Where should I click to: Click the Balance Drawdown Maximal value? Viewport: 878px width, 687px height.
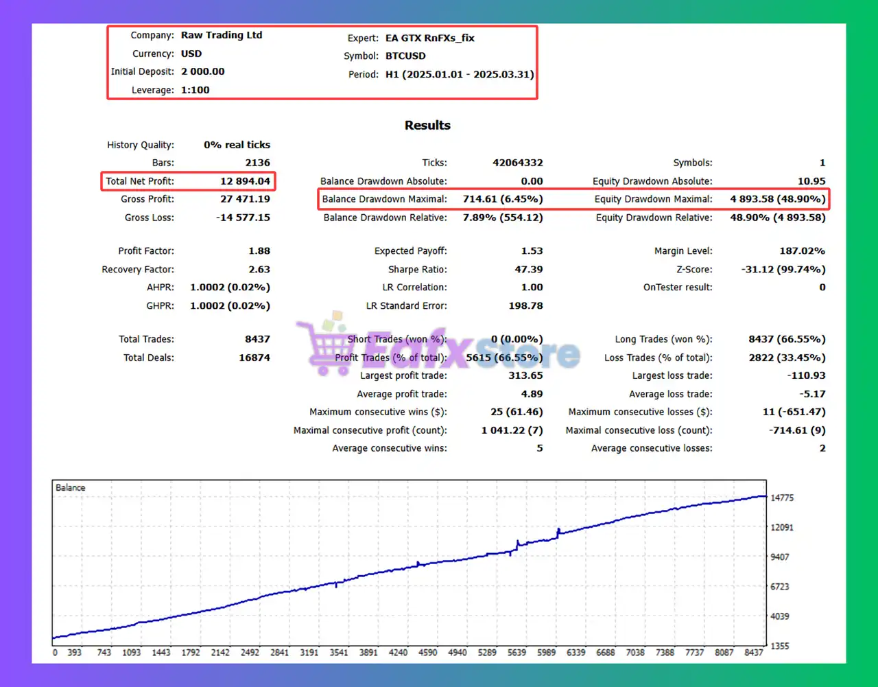502,199
